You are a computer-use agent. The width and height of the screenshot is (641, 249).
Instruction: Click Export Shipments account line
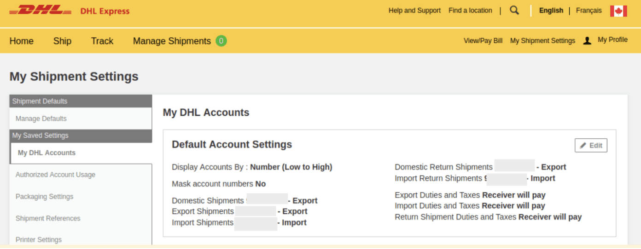239,211
